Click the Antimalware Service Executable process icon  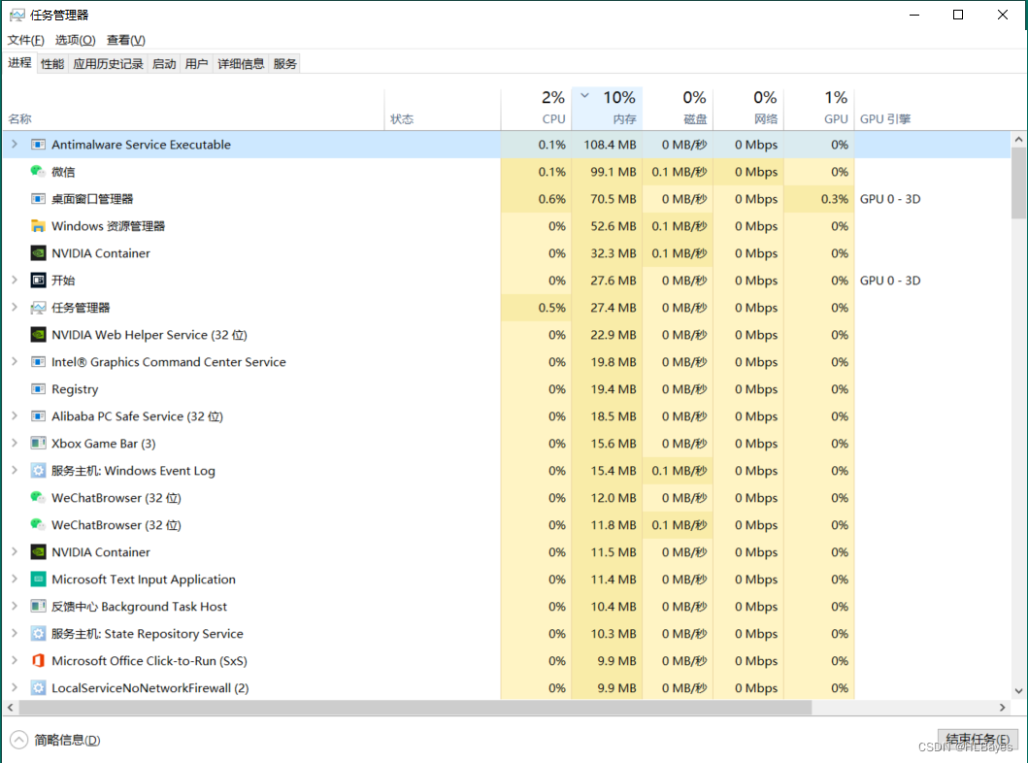coord(38,145)
